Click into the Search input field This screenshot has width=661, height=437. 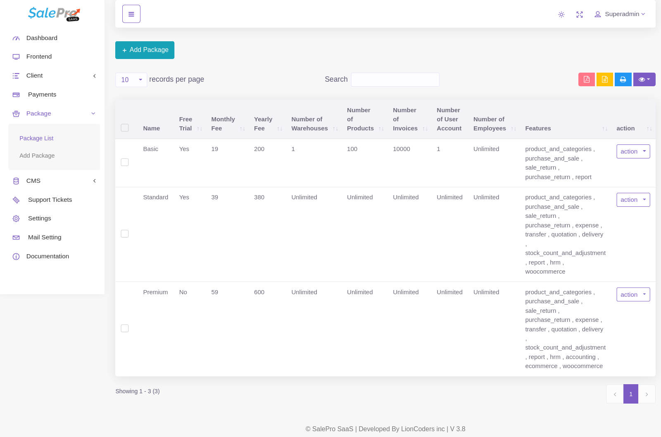click(395, 80)
